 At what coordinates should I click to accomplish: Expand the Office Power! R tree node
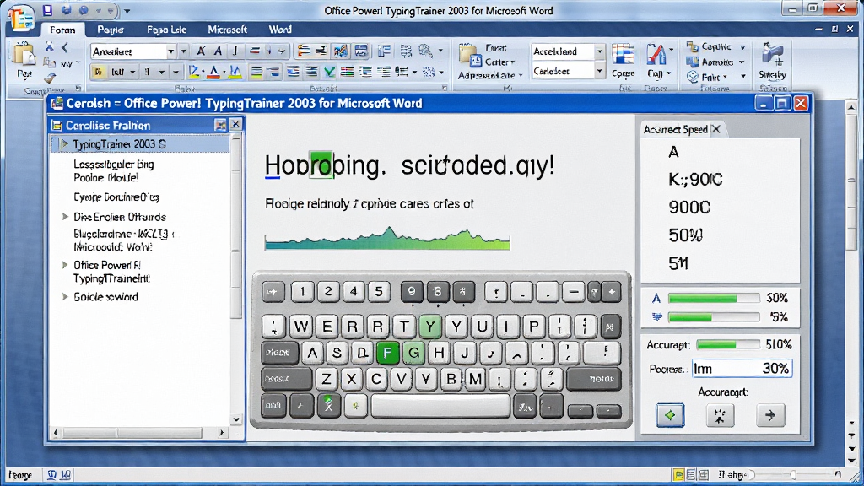tap(65, 265)
